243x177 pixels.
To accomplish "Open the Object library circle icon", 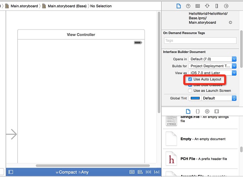I will (x=207, y=111).
